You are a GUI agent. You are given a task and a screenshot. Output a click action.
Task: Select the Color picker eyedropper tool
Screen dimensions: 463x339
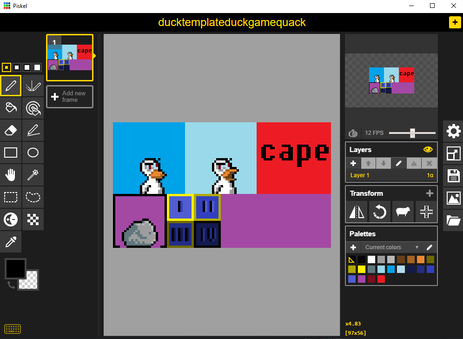pyautogui.click(x=11, y=242)
